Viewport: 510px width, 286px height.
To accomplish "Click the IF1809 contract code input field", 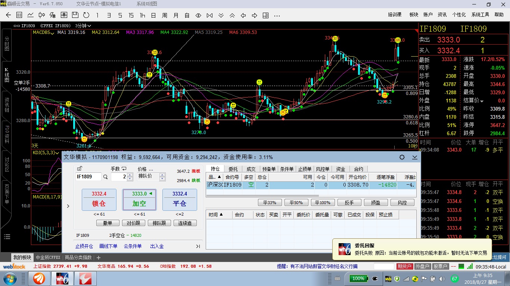I will coord(88,177).
